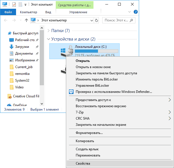Click the Windows Defender shield icon
174x168 pixels.
click(71, 92)
